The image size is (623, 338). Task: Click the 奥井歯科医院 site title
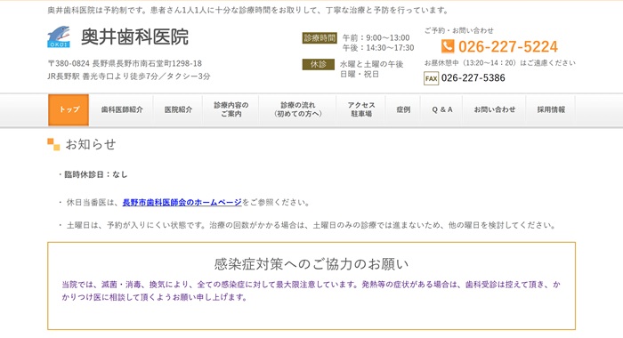[134, 37]
